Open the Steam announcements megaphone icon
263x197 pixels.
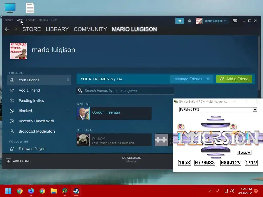coord(180,21)
